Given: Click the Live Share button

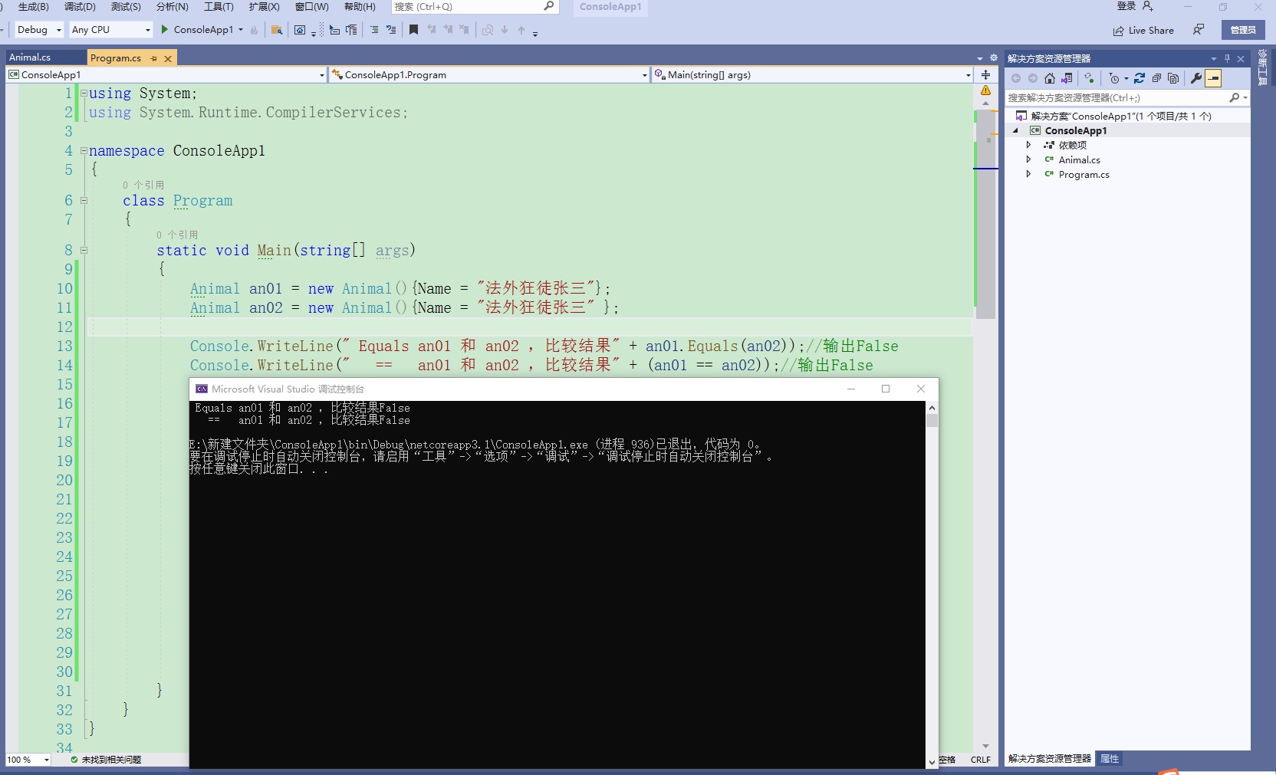Looking at the screenshot, I should point(1143,31).
